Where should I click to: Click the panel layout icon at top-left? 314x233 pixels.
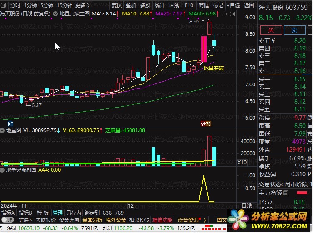coord(3,5)
